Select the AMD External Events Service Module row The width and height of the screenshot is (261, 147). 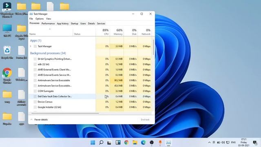[90, 75]
